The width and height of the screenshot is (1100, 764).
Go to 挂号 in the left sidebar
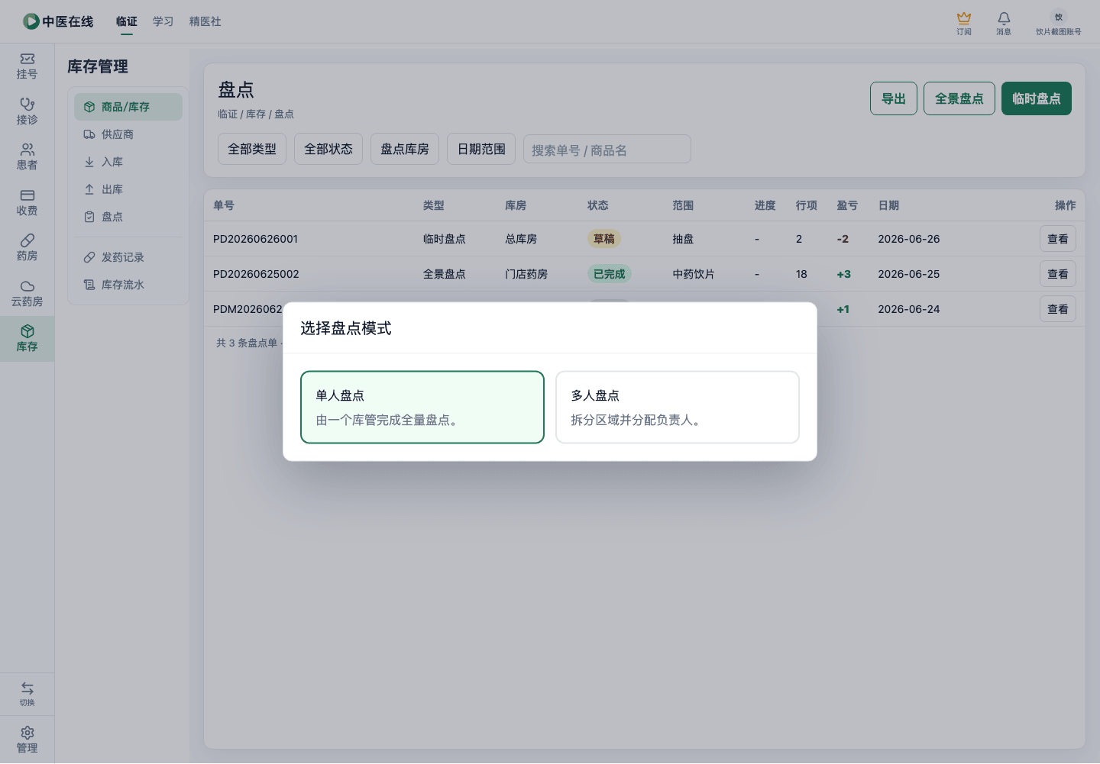pyautogui.click(x=27, y=66)
